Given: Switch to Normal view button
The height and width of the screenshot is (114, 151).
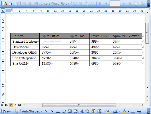Looking at the screenshot, I should point(2,105).
